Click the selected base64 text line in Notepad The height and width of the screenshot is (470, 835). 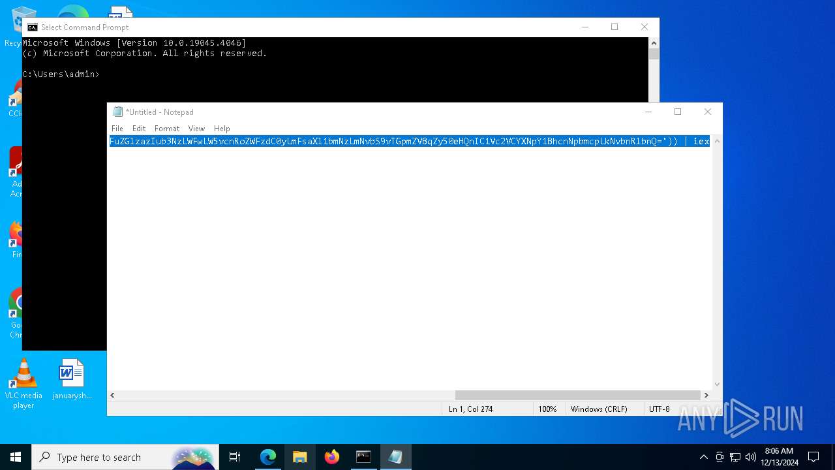(x=409, y=141)
